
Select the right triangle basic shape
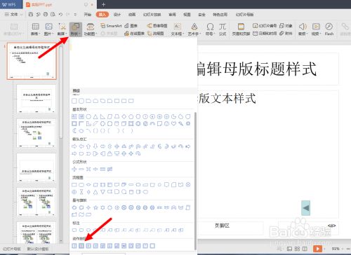[x=102, y=116]
